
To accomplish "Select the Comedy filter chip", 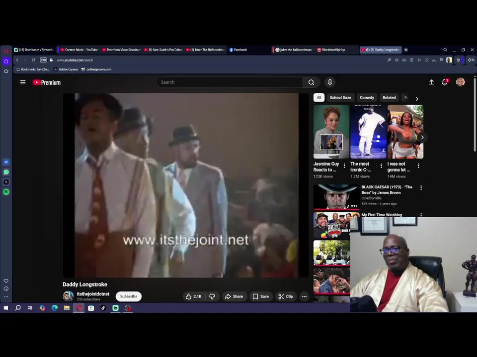I will [367, 98].
